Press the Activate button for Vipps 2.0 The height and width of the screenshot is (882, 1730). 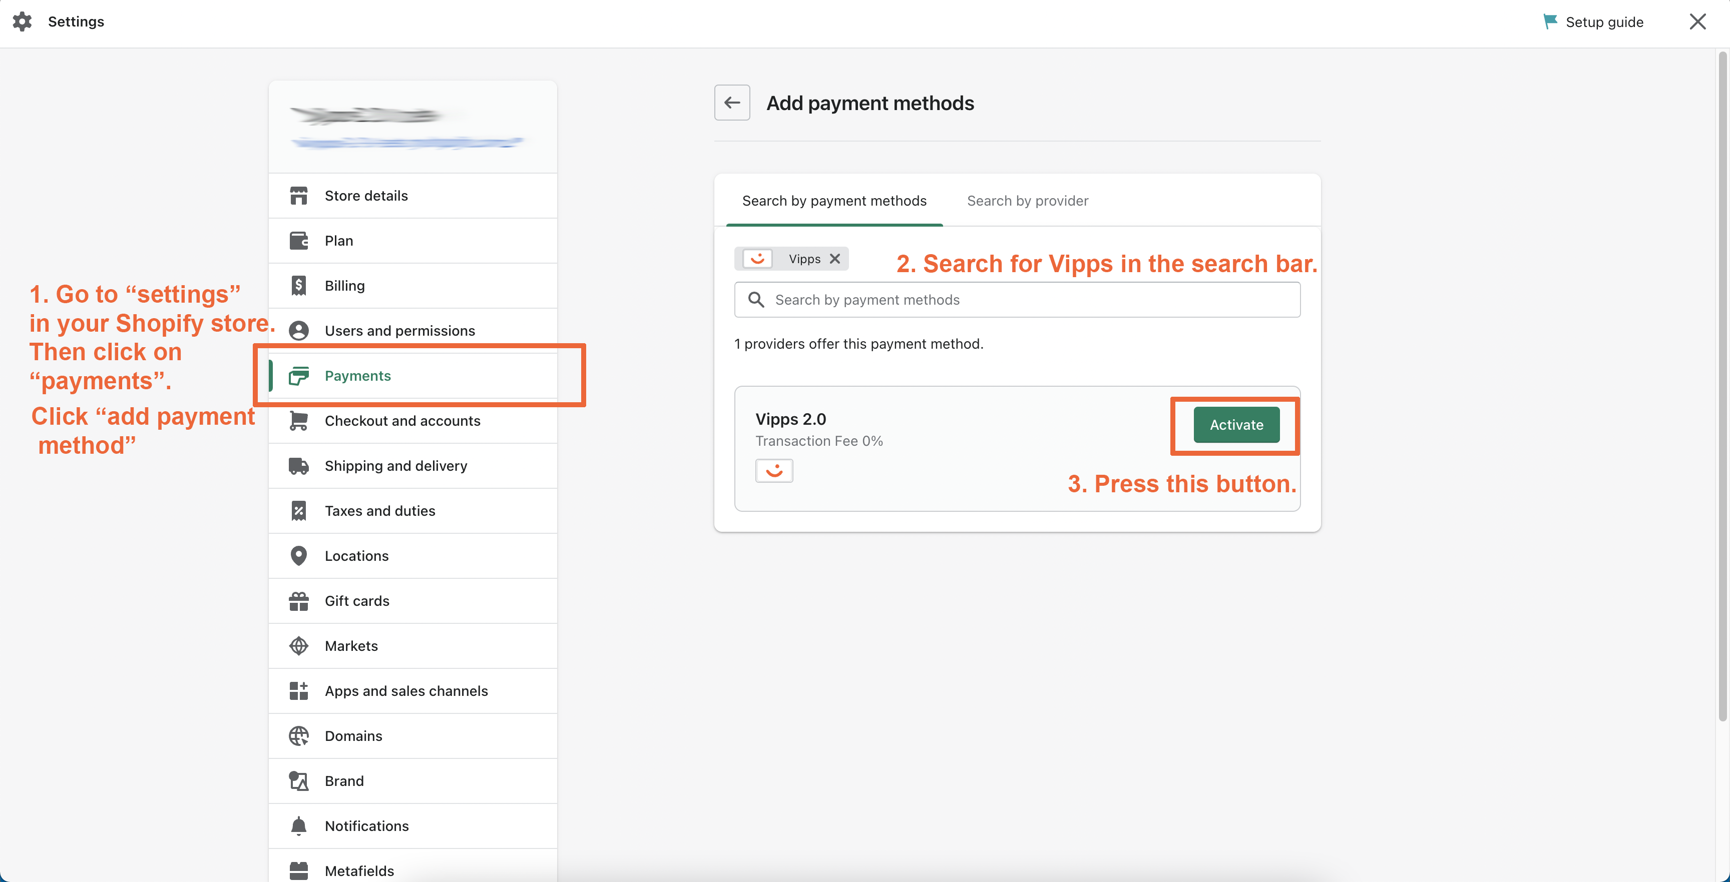(1236, 424)
